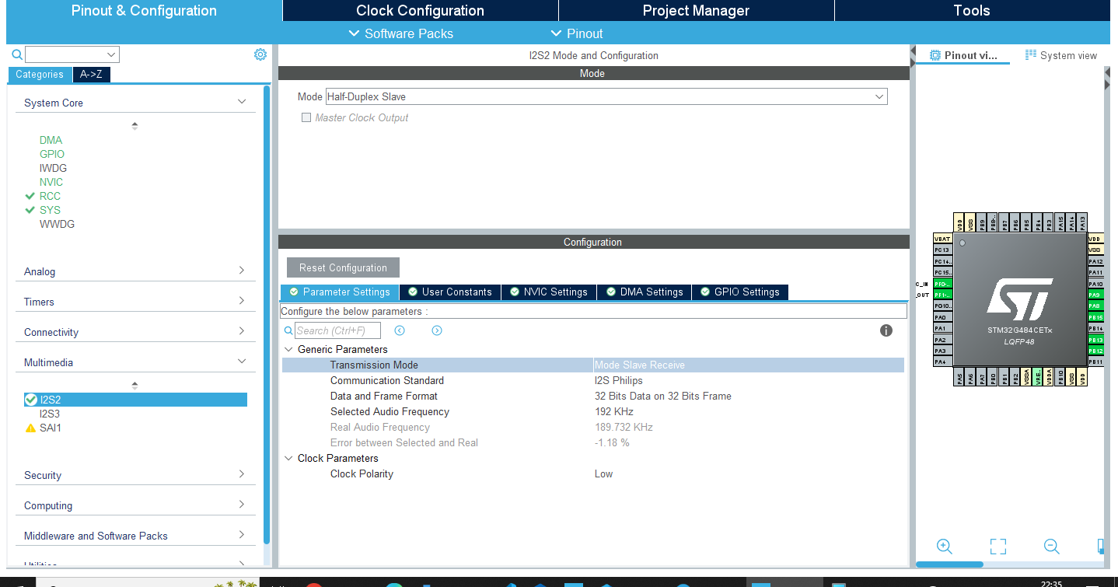Viewport: 1118px width, 587px height.
Task: Click the SAI1 warning triangle icon
Action: pos(30,428)
